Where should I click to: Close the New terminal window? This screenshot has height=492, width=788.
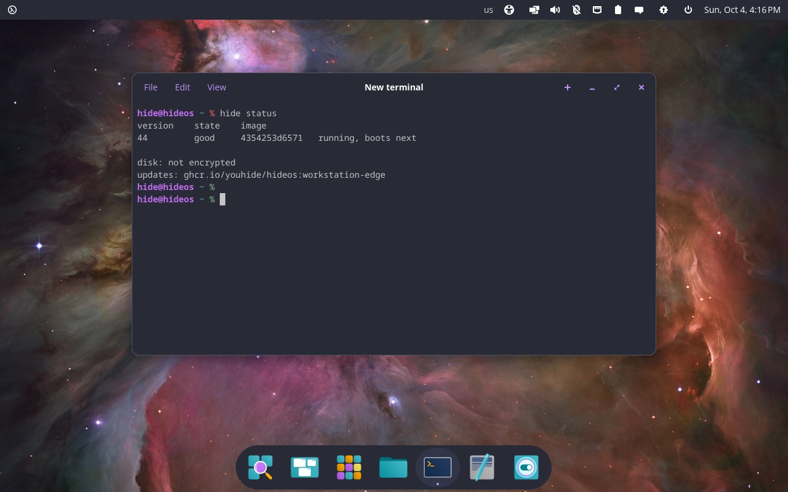point(641,87)
